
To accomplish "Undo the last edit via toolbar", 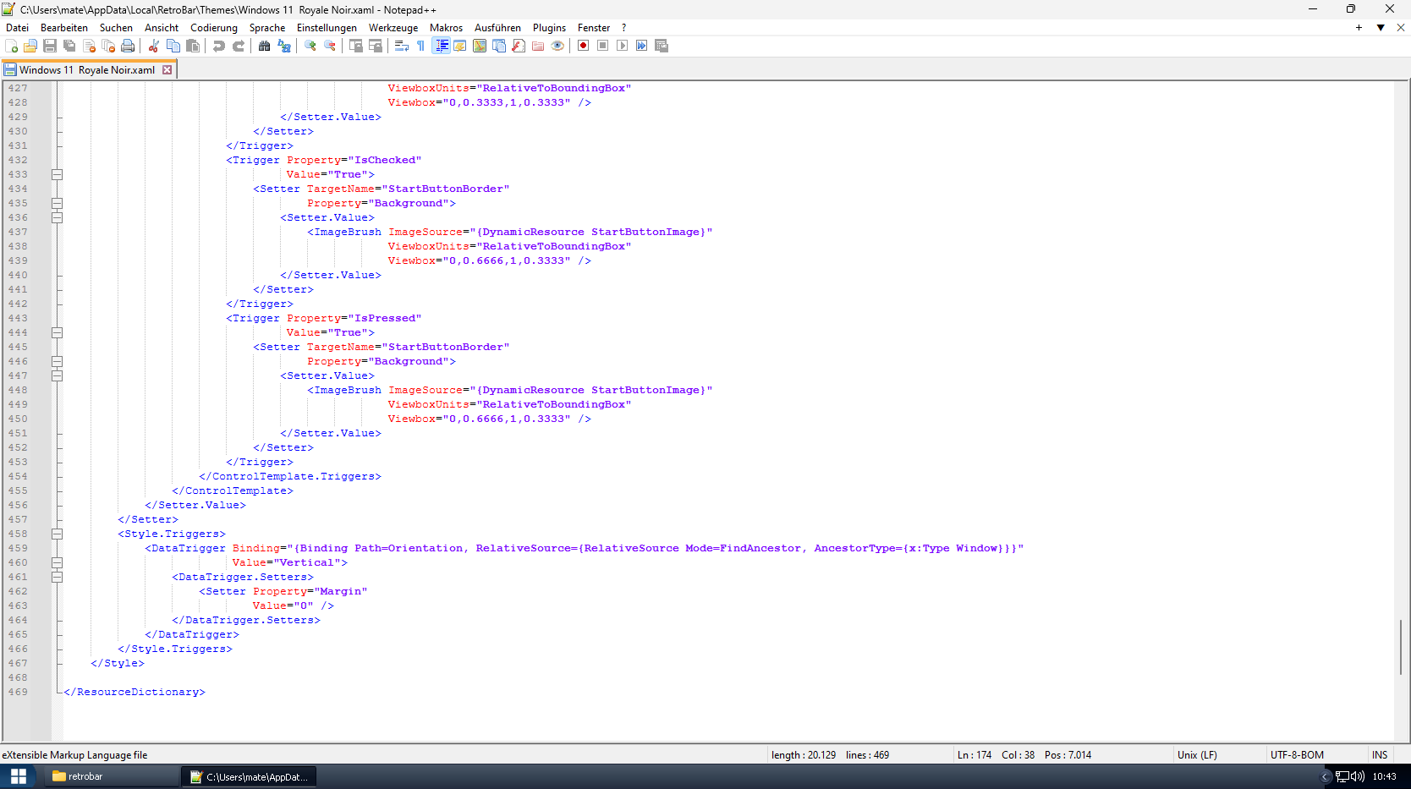I will (x=219, y=46).
